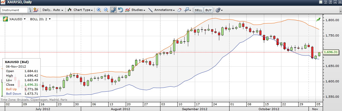
Task: Click the Open 1,684.61 value
Action: click(31, 71)
